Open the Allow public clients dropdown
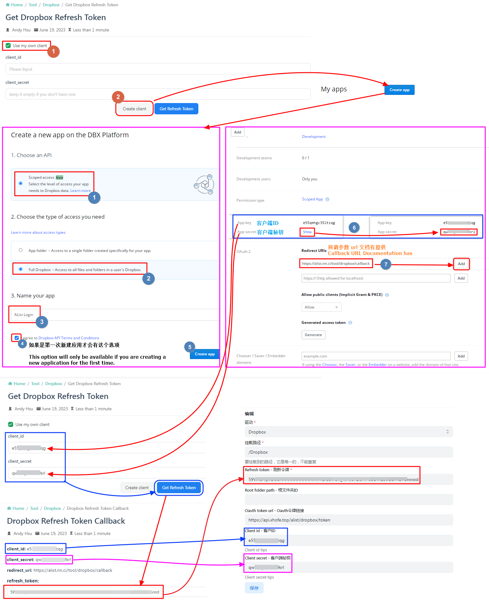Screen dimensions: 489x611 pyautogui.click(x=321, y=307)
